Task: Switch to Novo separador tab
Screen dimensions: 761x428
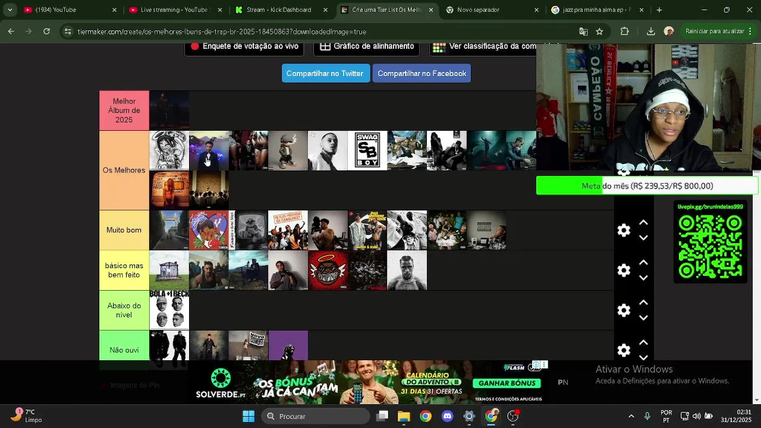Action: 479,10
